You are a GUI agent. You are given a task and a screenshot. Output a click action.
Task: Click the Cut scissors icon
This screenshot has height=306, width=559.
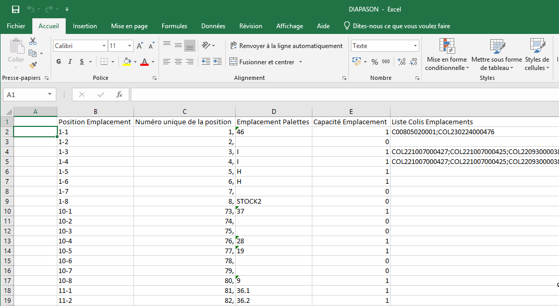tap(33, 42)
